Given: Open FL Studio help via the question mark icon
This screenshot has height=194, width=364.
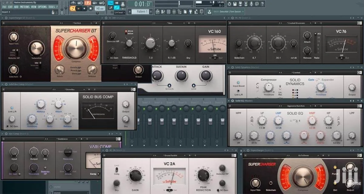Looking at the screenshot, I should (262, 4).
